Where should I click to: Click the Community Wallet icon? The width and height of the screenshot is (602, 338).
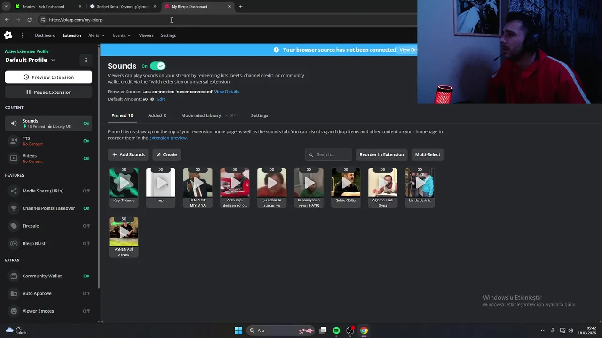coord(14,276)
